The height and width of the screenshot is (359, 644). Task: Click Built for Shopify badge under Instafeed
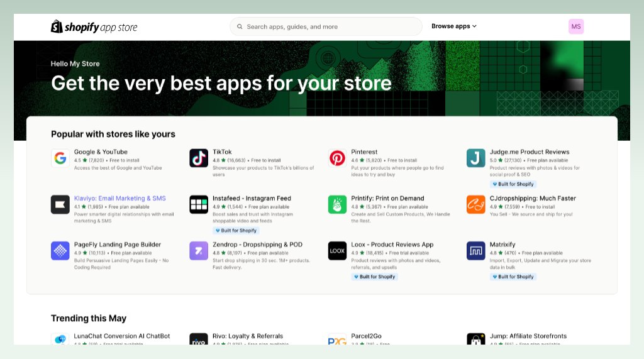(236, 231)
